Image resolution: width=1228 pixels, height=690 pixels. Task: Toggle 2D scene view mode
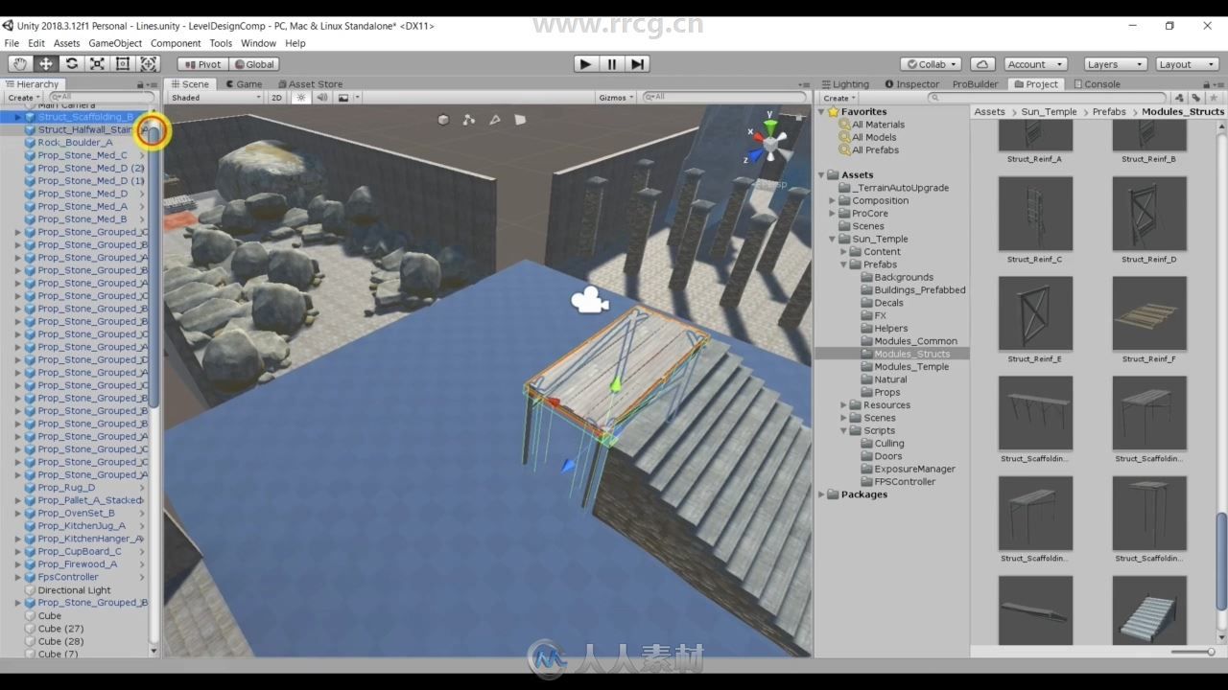tap(277, 98)
